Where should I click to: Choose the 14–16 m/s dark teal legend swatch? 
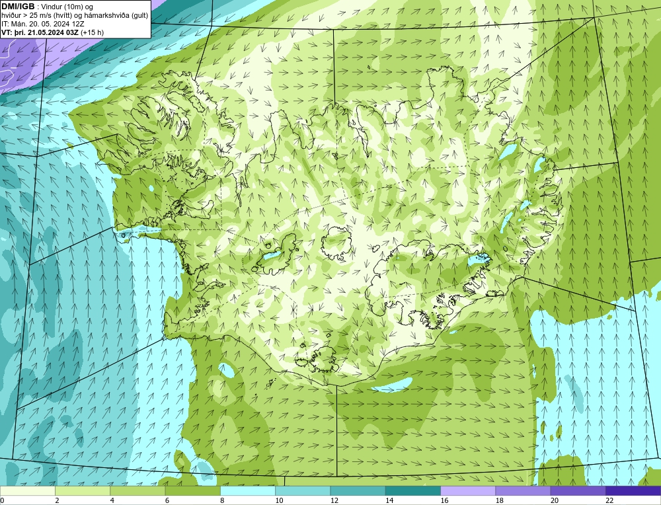tap(413, 491)
